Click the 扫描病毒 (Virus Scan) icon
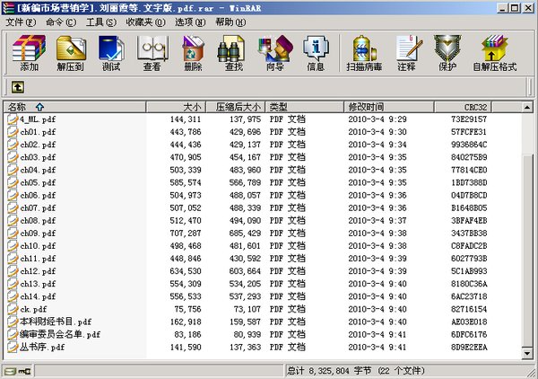Viewport: 538px width, 379px height. pyautogui.click(x=364, y=52)
